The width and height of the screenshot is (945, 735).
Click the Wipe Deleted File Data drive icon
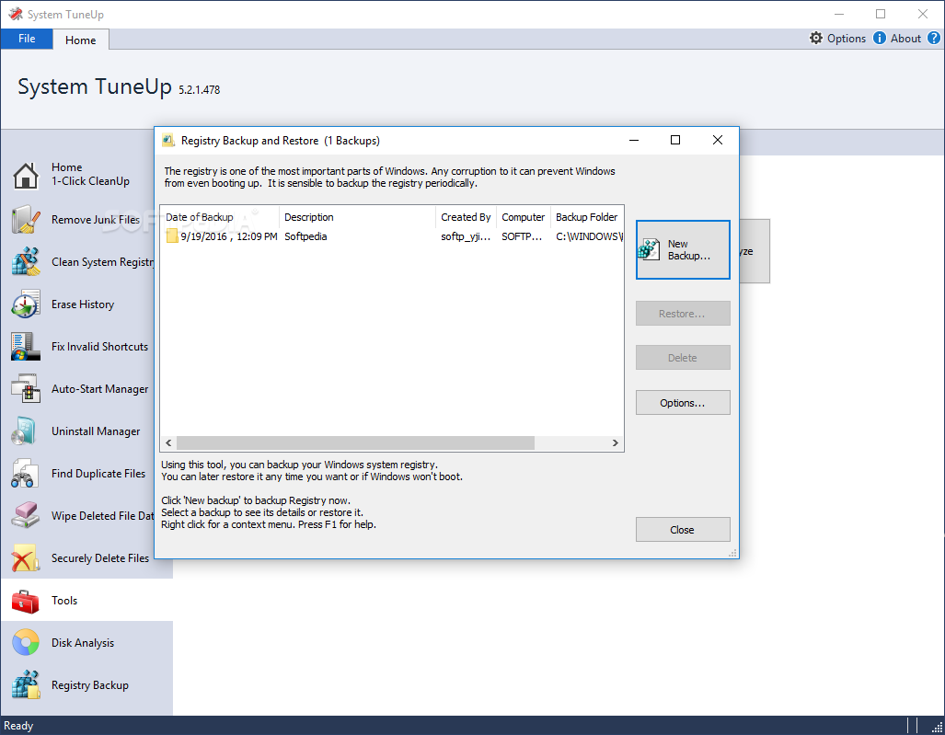point(26,516)
